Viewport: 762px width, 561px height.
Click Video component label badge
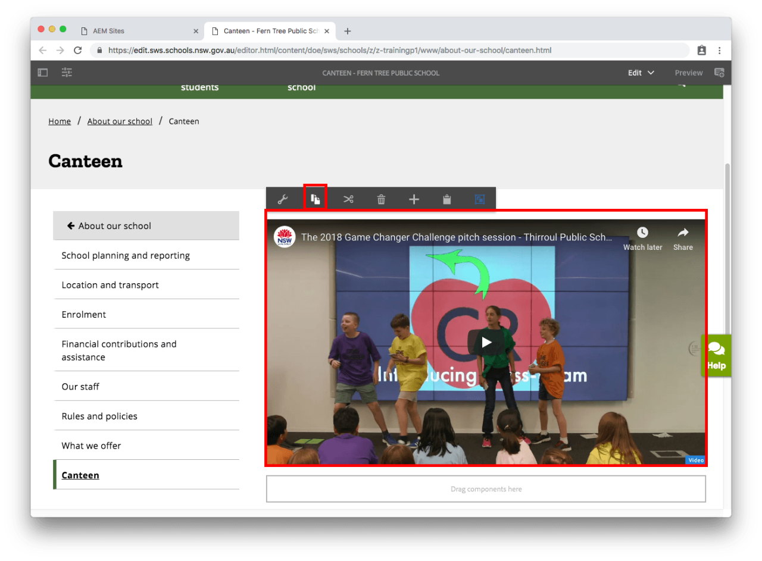point(695,460)
